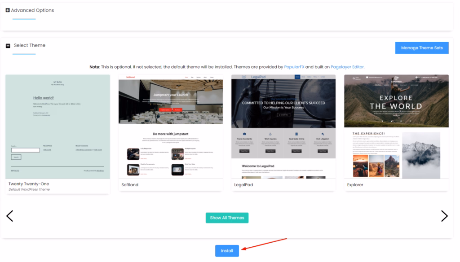Open the Pagelayer Editor link
This screenshot has width=460, height=262.
[347, 67]
